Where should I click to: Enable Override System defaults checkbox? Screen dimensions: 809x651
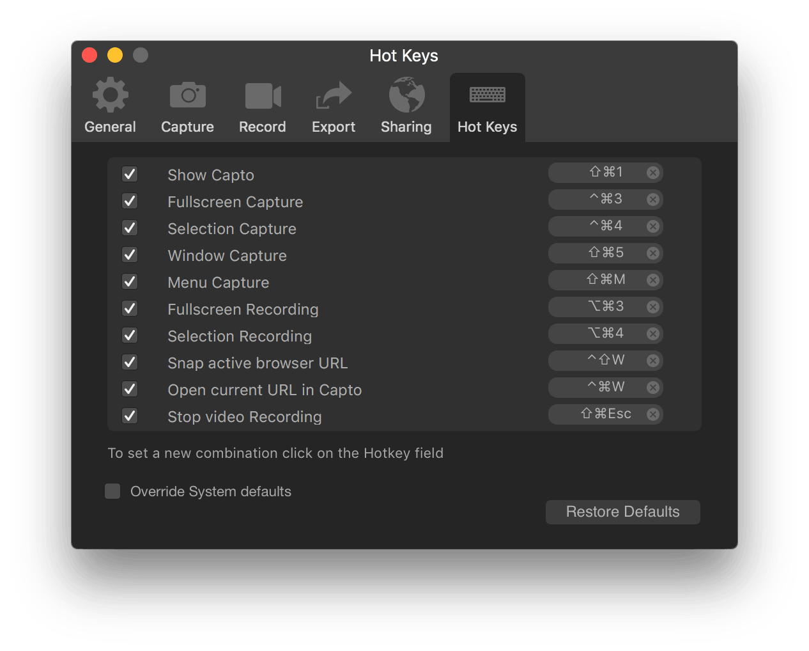pos(112,491)
